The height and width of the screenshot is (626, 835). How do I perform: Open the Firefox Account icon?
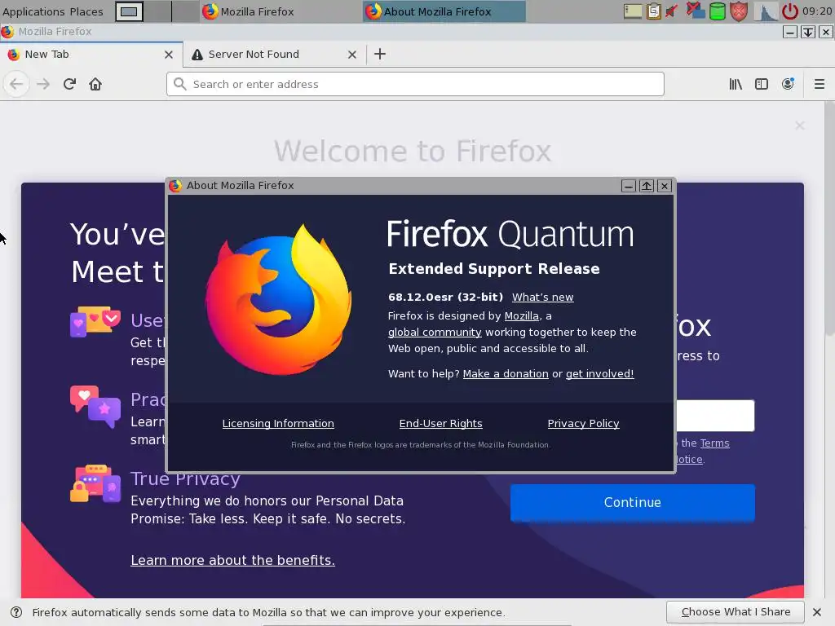[x=789, y=84]
